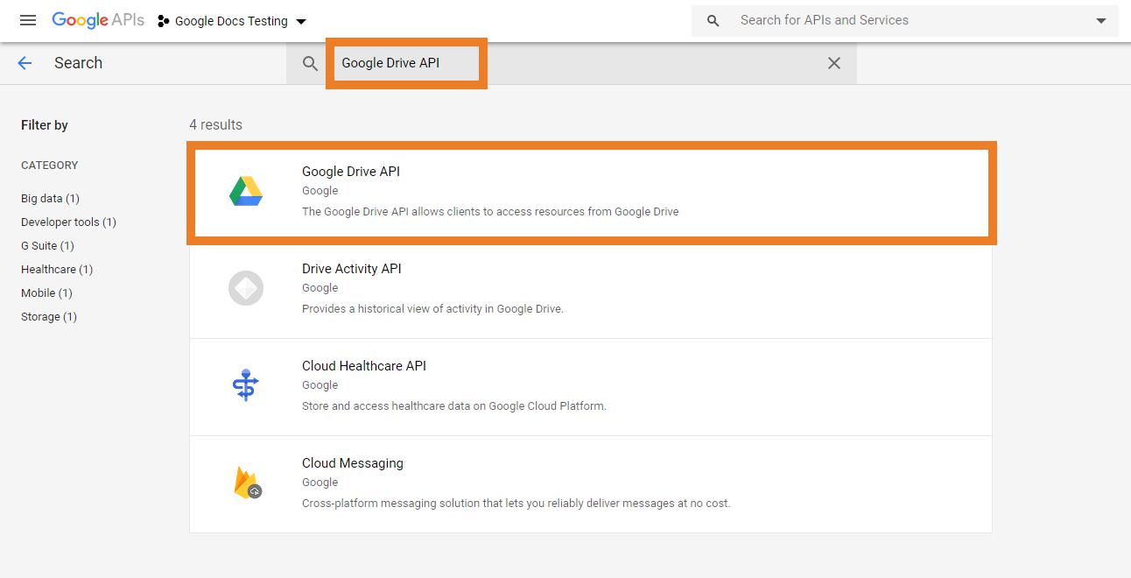Click the magnifier icon in top search bar
The width and height of the screenshot is (1131, 578).
click(x=713, y=21)
